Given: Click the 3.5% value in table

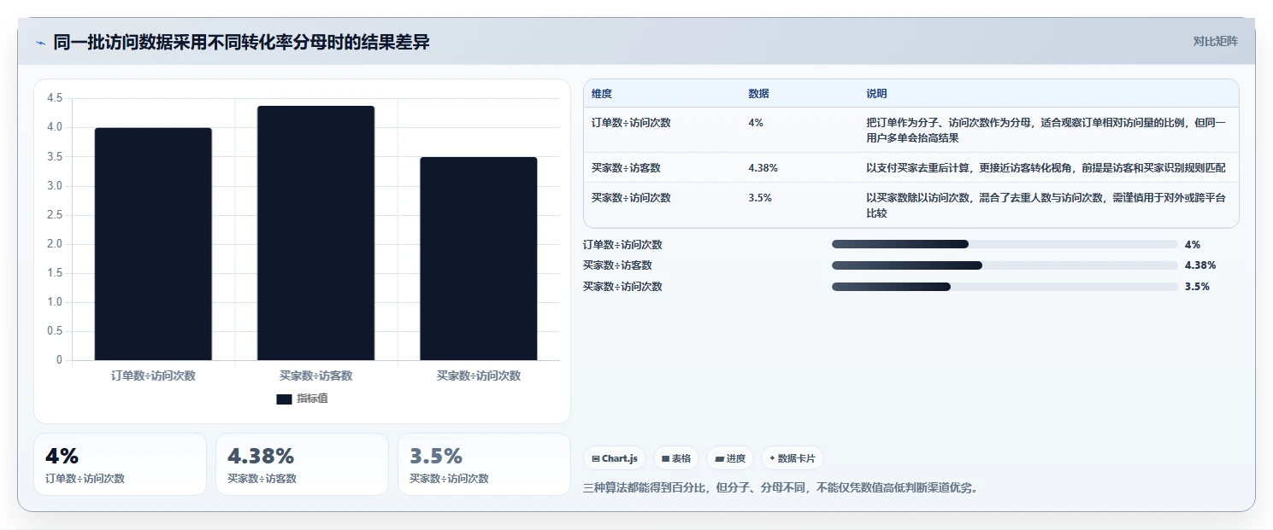Looking at the screenshot, I should tap(760, 198).
